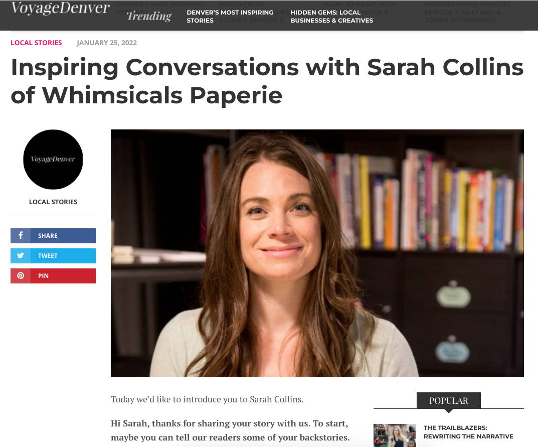Click the January 25, 2022 date
Image resolution: width=538 pixels, height=447 pixels.
click(x=107, y=43)
